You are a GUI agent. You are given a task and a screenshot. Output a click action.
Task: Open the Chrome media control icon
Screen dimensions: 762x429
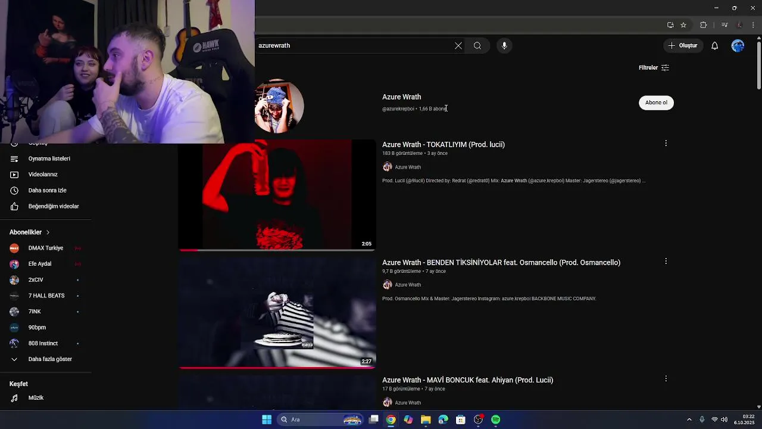(724, 25)
